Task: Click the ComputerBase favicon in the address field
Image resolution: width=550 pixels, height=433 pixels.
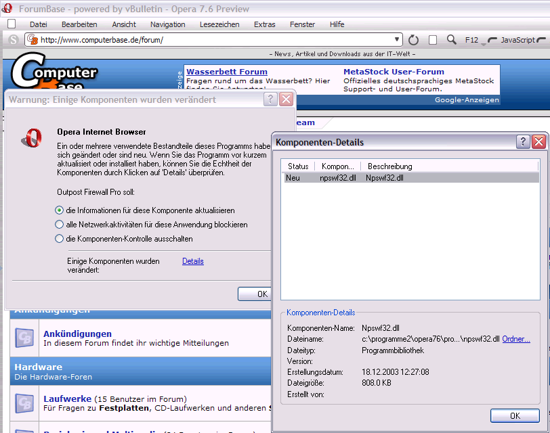Action: click(x=33, y=40)
